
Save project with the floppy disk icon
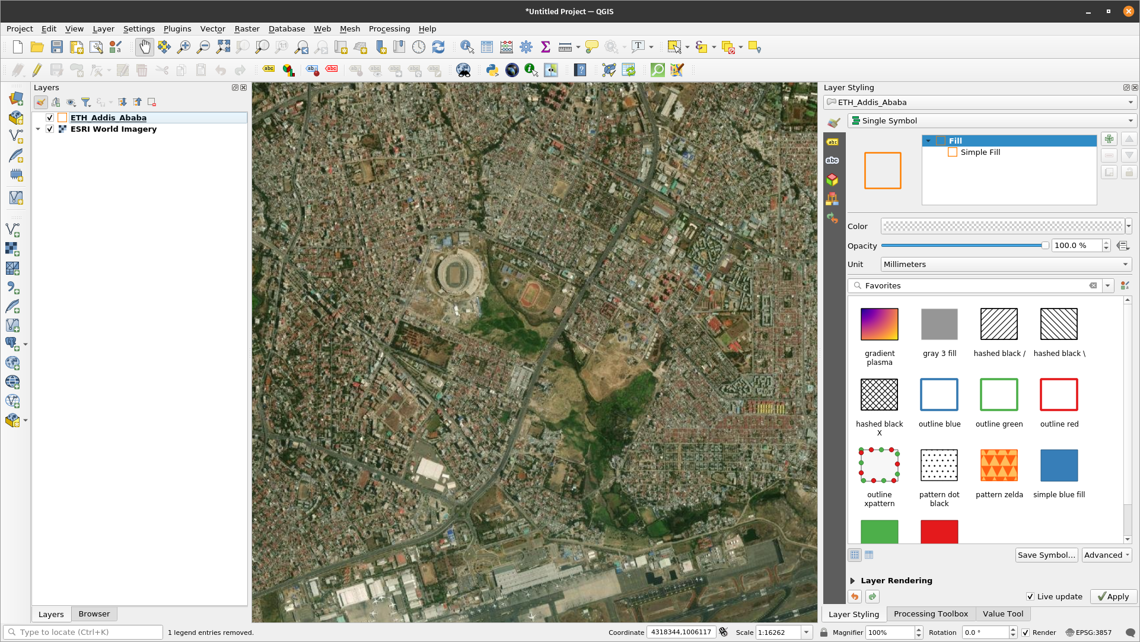57,47
